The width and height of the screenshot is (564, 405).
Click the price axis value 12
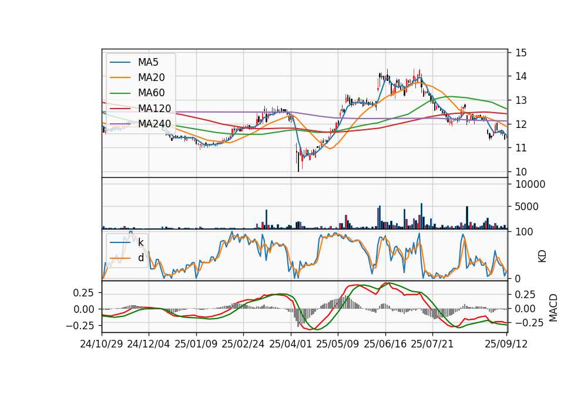coord(521,124)
